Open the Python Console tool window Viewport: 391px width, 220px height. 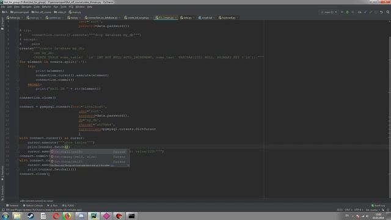(x=33, y=205)
